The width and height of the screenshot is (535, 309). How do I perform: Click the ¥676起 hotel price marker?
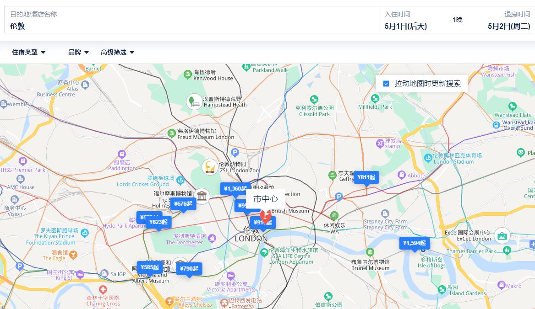(183, 204)
